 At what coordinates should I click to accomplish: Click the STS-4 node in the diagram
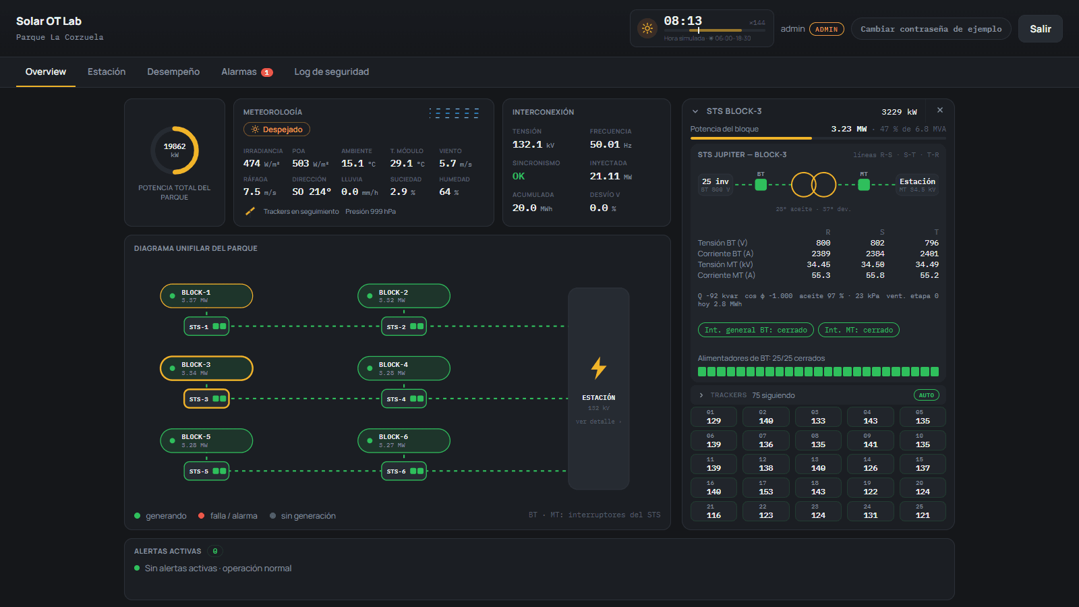(404, 399)
